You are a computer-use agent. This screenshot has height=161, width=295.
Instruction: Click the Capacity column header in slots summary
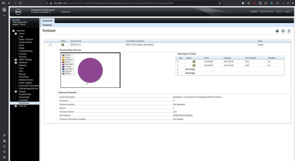pos(227,58)
